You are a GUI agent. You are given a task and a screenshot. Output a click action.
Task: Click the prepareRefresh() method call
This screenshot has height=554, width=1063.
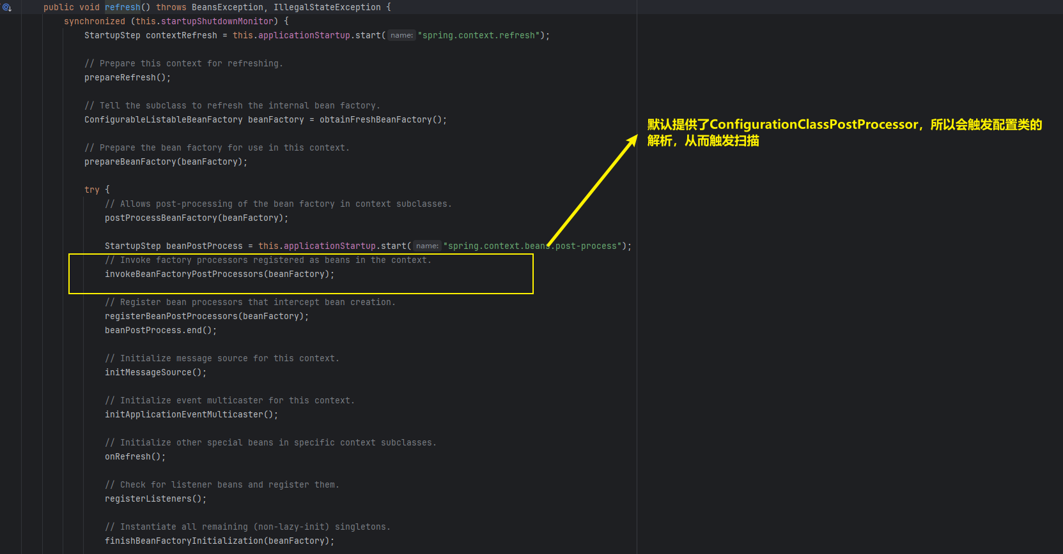coord(128,78)
